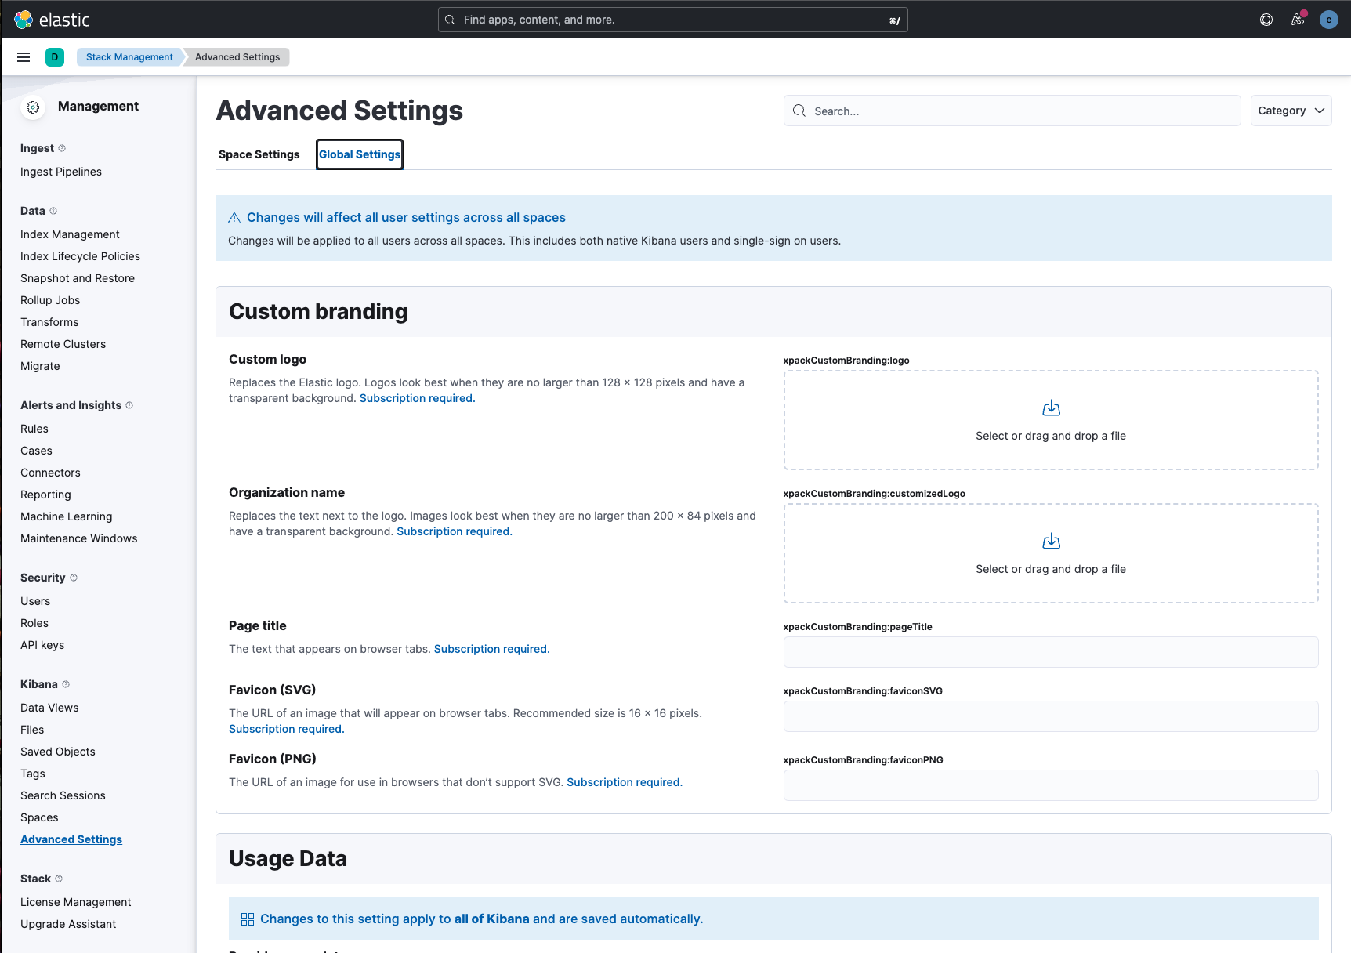Click the user avatar in header
Viewport: 1351px width, 953px height.
[x=1328, y=20]
